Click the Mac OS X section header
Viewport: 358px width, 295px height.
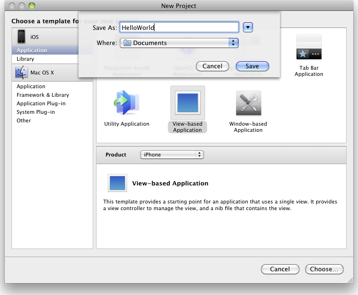[x=52, y=73]
